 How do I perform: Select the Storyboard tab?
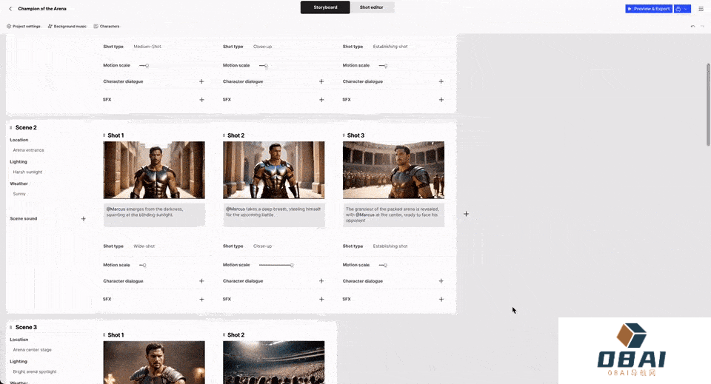pyautogui.click(x=325, y=7)
